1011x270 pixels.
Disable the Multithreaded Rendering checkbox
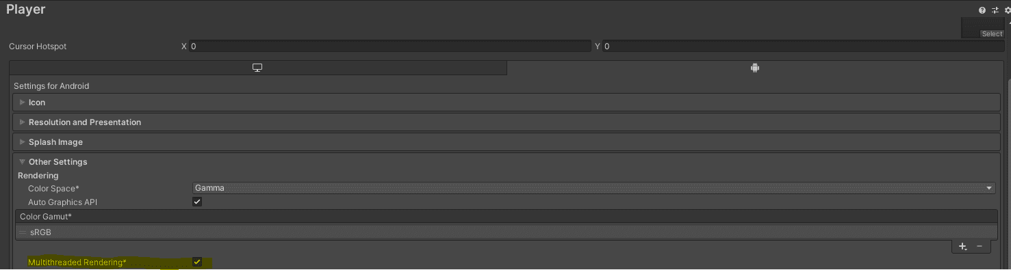(x=197, y=262)
